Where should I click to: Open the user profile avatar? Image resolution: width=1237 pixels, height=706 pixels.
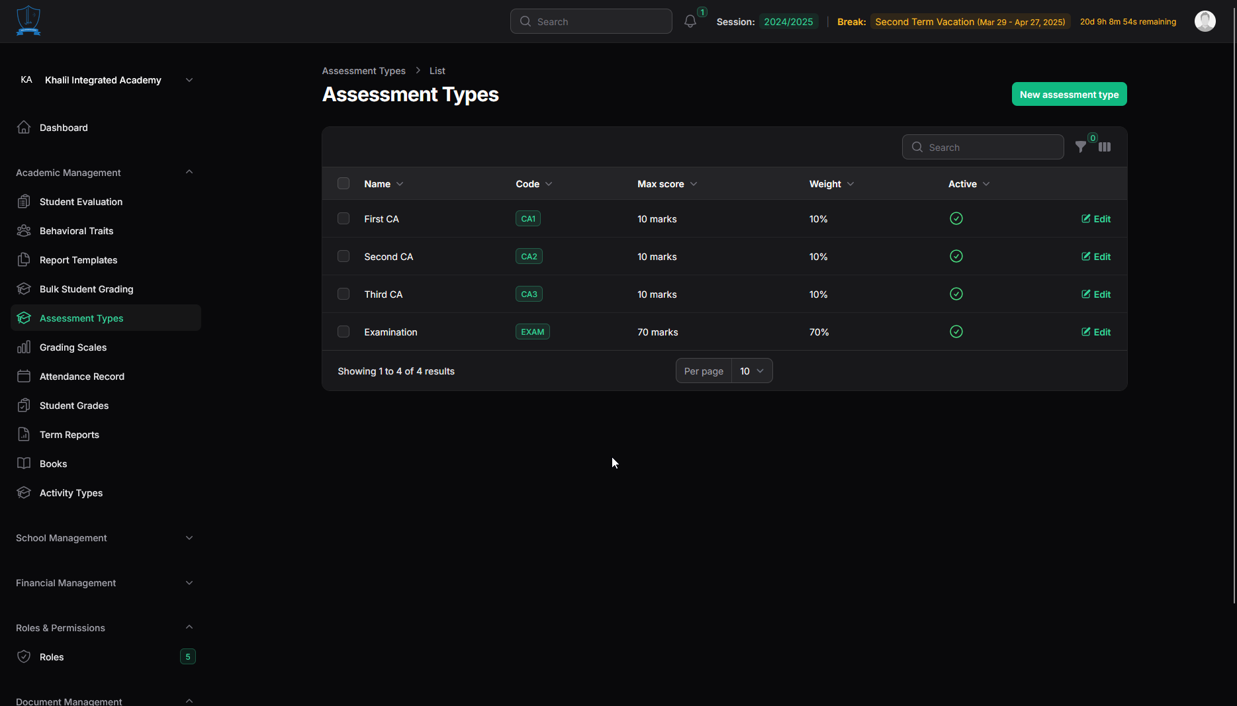pos(1205,21)
